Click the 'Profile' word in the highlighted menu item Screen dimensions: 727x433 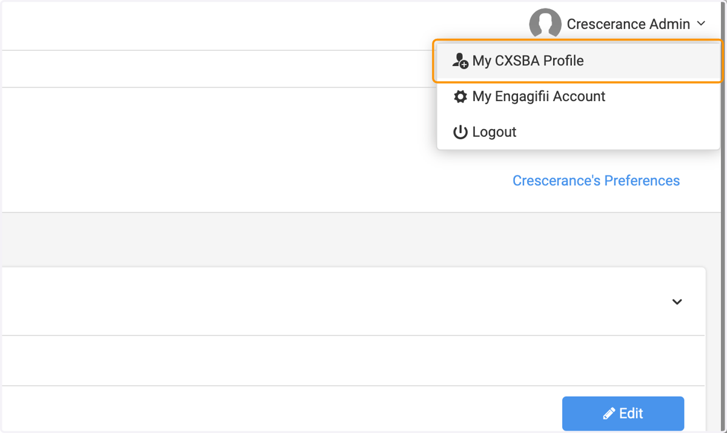pos(563,61)
